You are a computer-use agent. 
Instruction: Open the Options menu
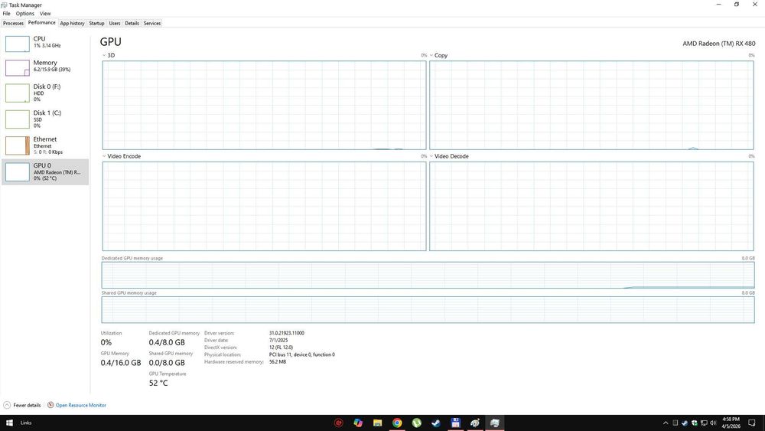tap(25, 14)
